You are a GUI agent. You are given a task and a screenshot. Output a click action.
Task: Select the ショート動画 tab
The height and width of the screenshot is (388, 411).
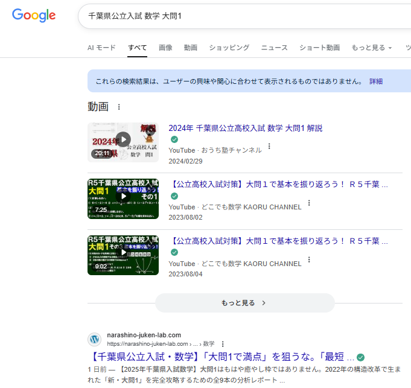coord(319,48)
